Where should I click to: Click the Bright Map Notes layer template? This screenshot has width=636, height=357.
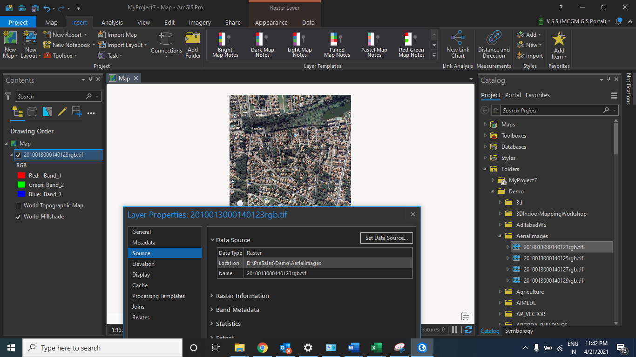[224, 44]
